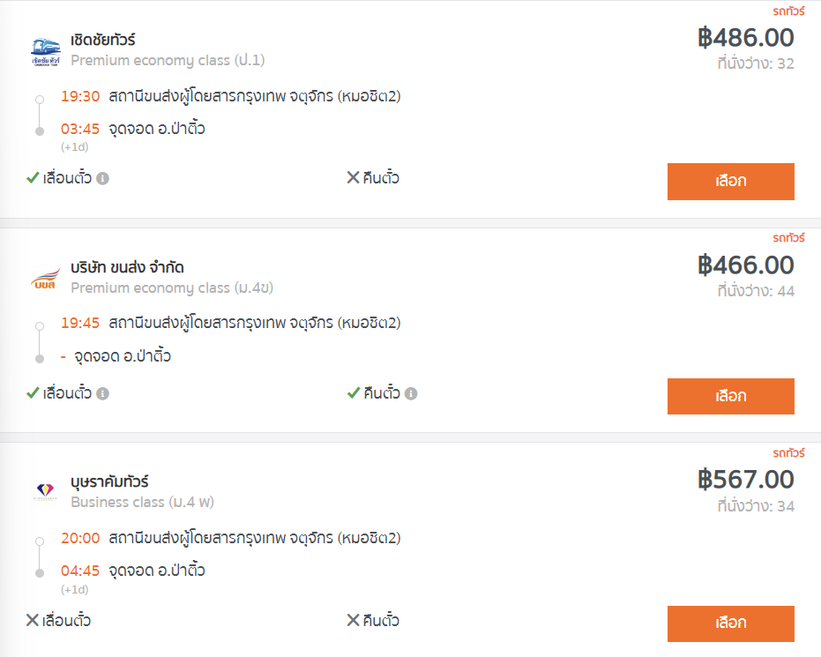Image resolution: width=821 pixels, height=657 pixels.
Task: Open info icon beside คืนตั๋ว for บริษัท ขนส่ง
Action: click(x=411, y=393)
